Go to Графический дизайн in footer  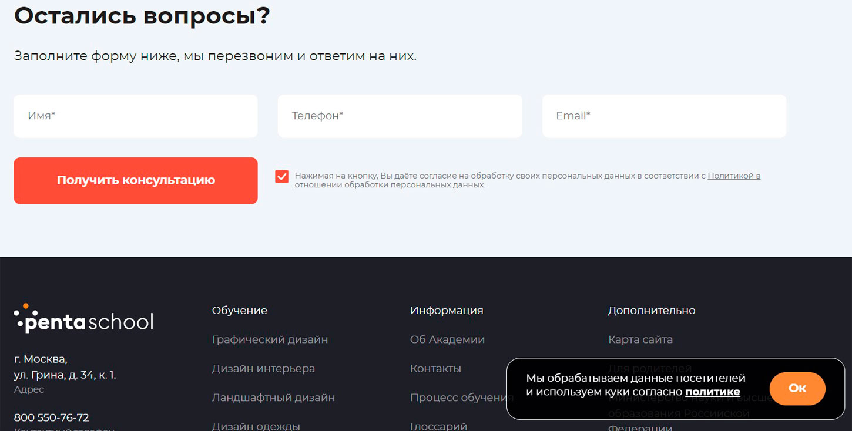(270, 339)
